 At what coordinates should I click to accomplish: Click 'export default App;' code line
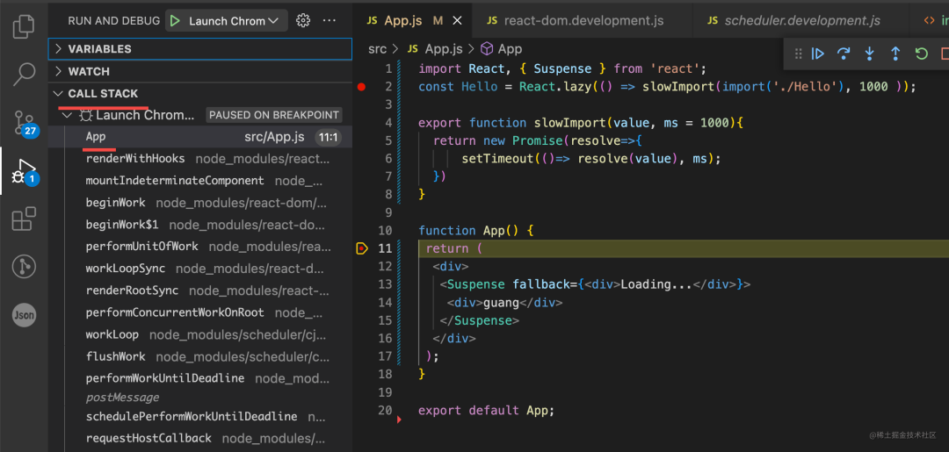pyautogui.click(x=486, y=410)
